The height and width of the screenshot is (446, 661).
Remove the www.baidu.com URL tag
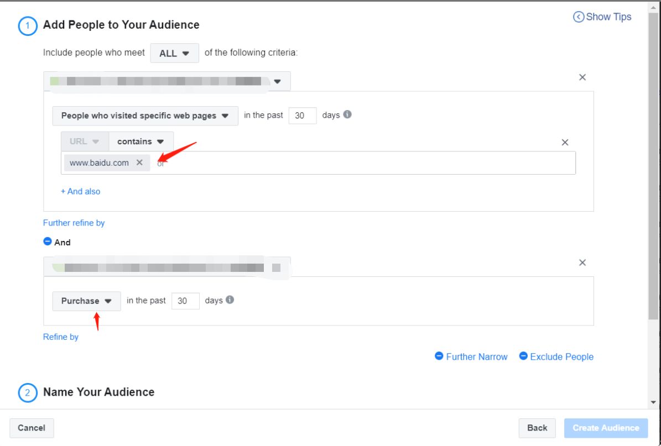point(138,162)
